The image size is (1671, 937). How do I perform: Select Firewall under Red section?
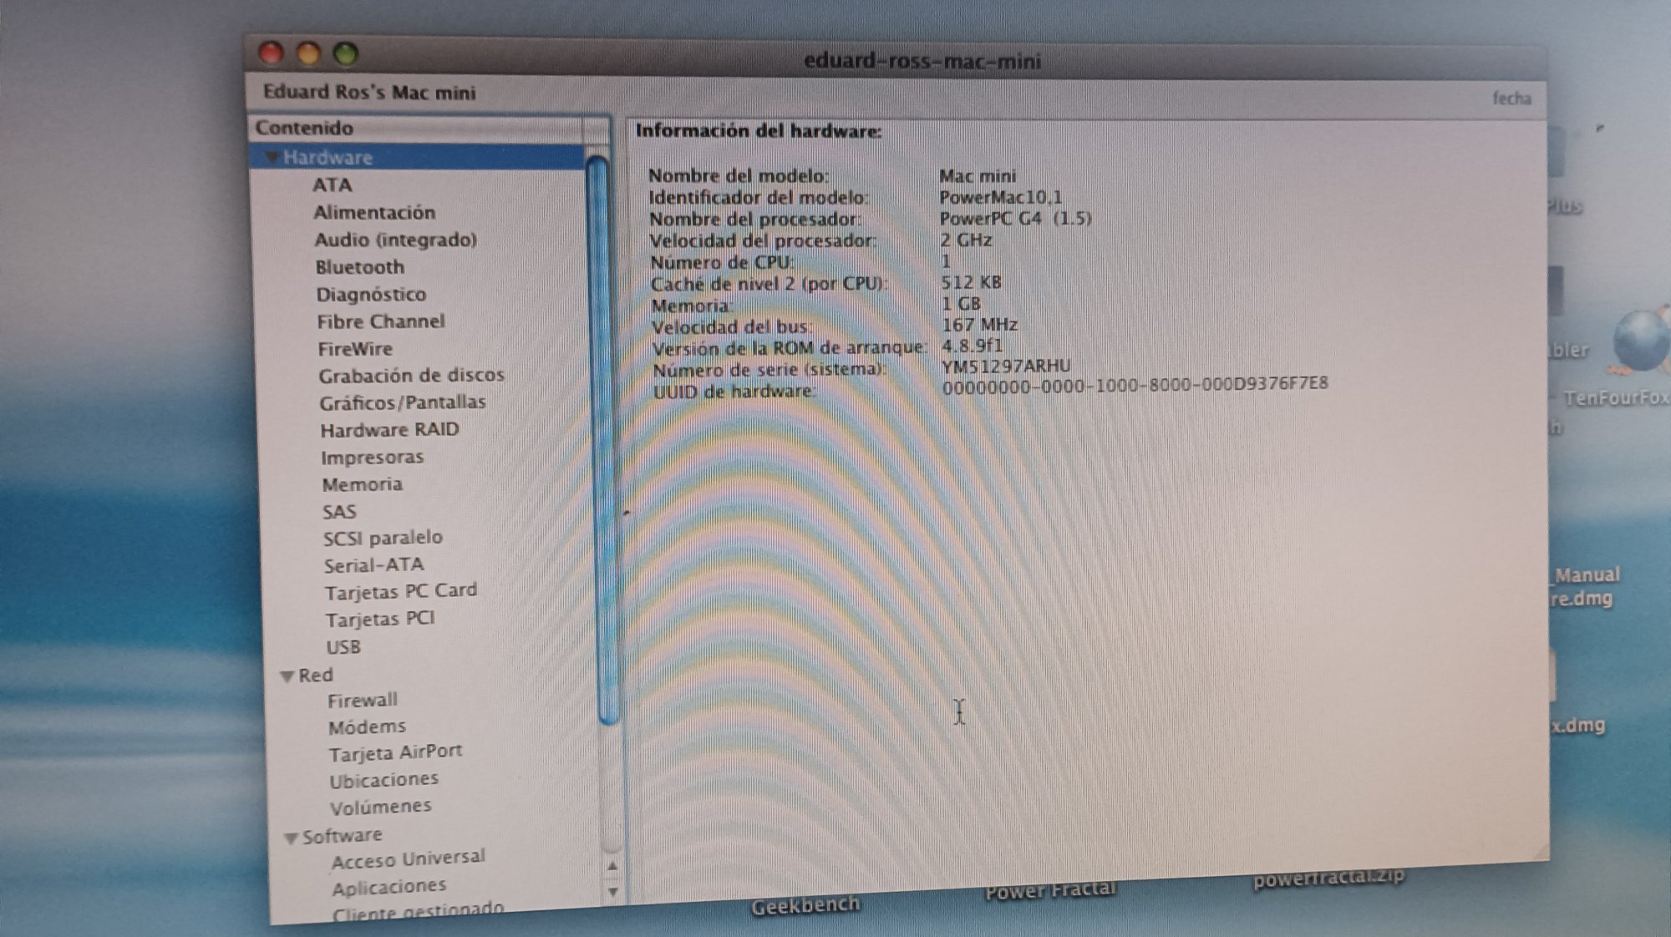point(362,701)
